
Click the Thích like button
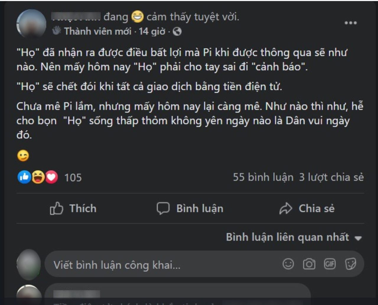click(x=73, y=209)
